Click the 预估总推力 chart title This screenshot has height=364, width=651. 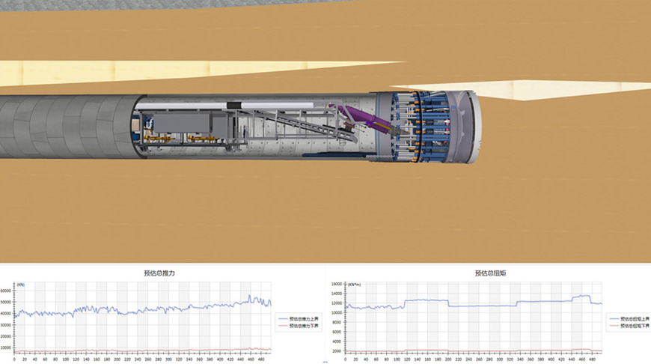point(160,273)
